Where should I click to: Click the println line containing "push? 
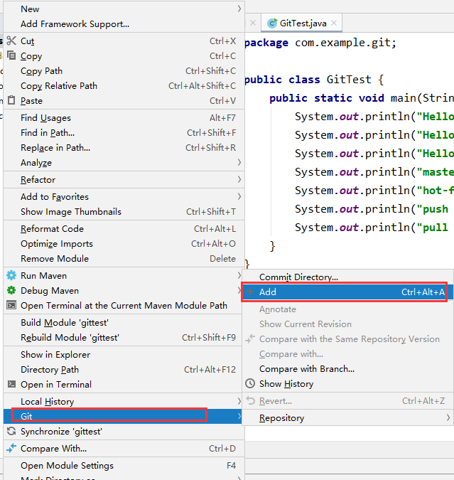coord(371,209)
